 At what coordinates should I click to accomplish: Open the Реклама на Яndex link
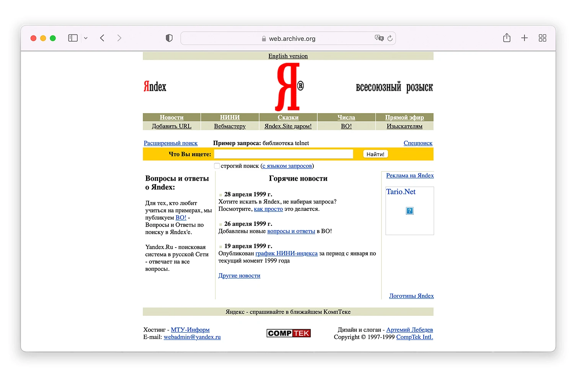[x=410, y=175]
